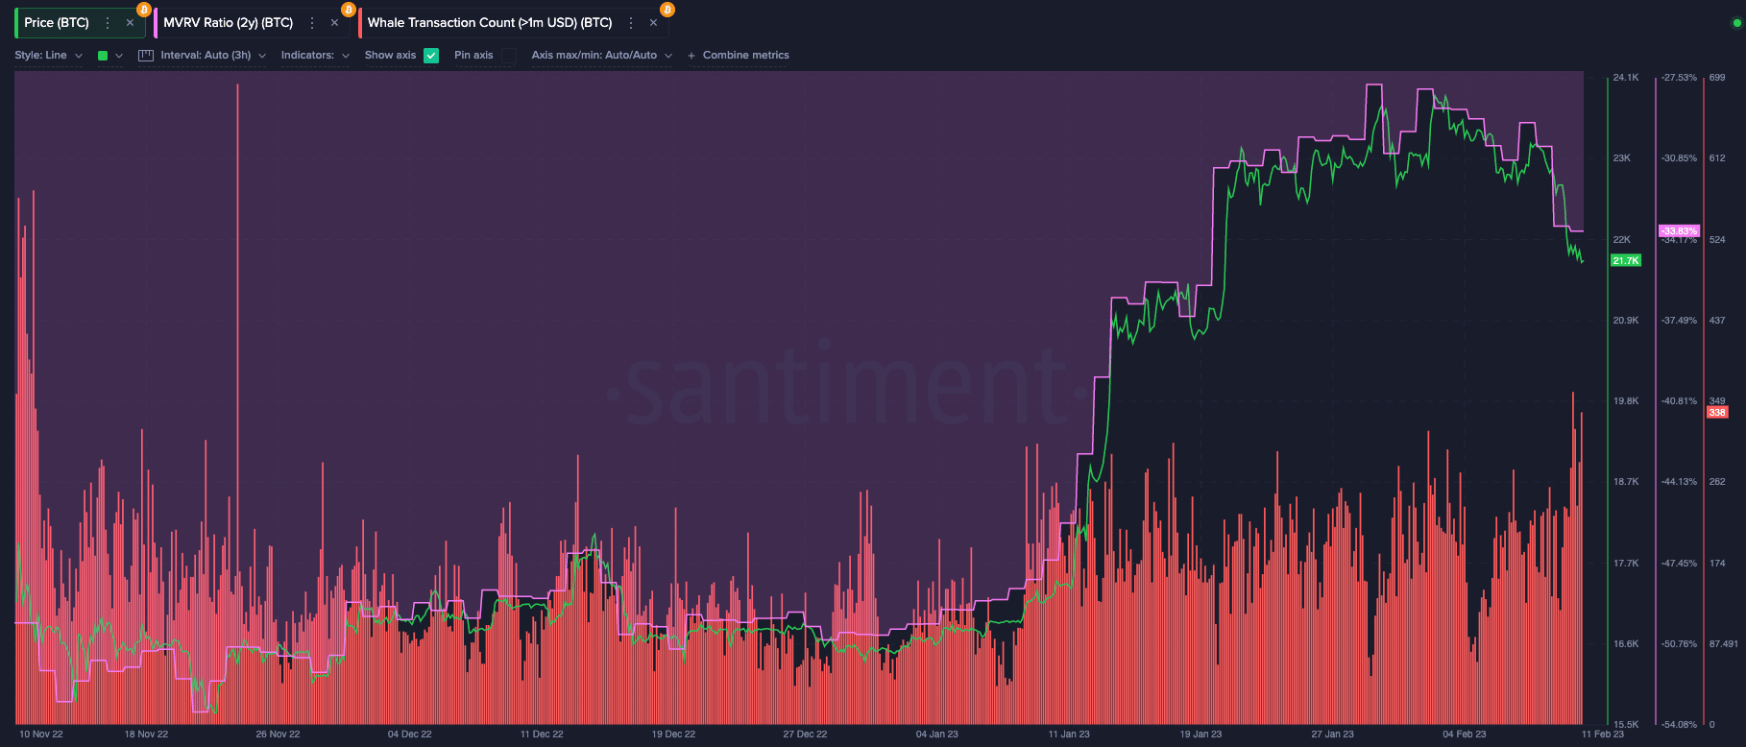This screenshot has width=1746, height=747.
Task: Click the Bitcoin badge on Whale Transaction tab
Action: (x=667, y=10)
